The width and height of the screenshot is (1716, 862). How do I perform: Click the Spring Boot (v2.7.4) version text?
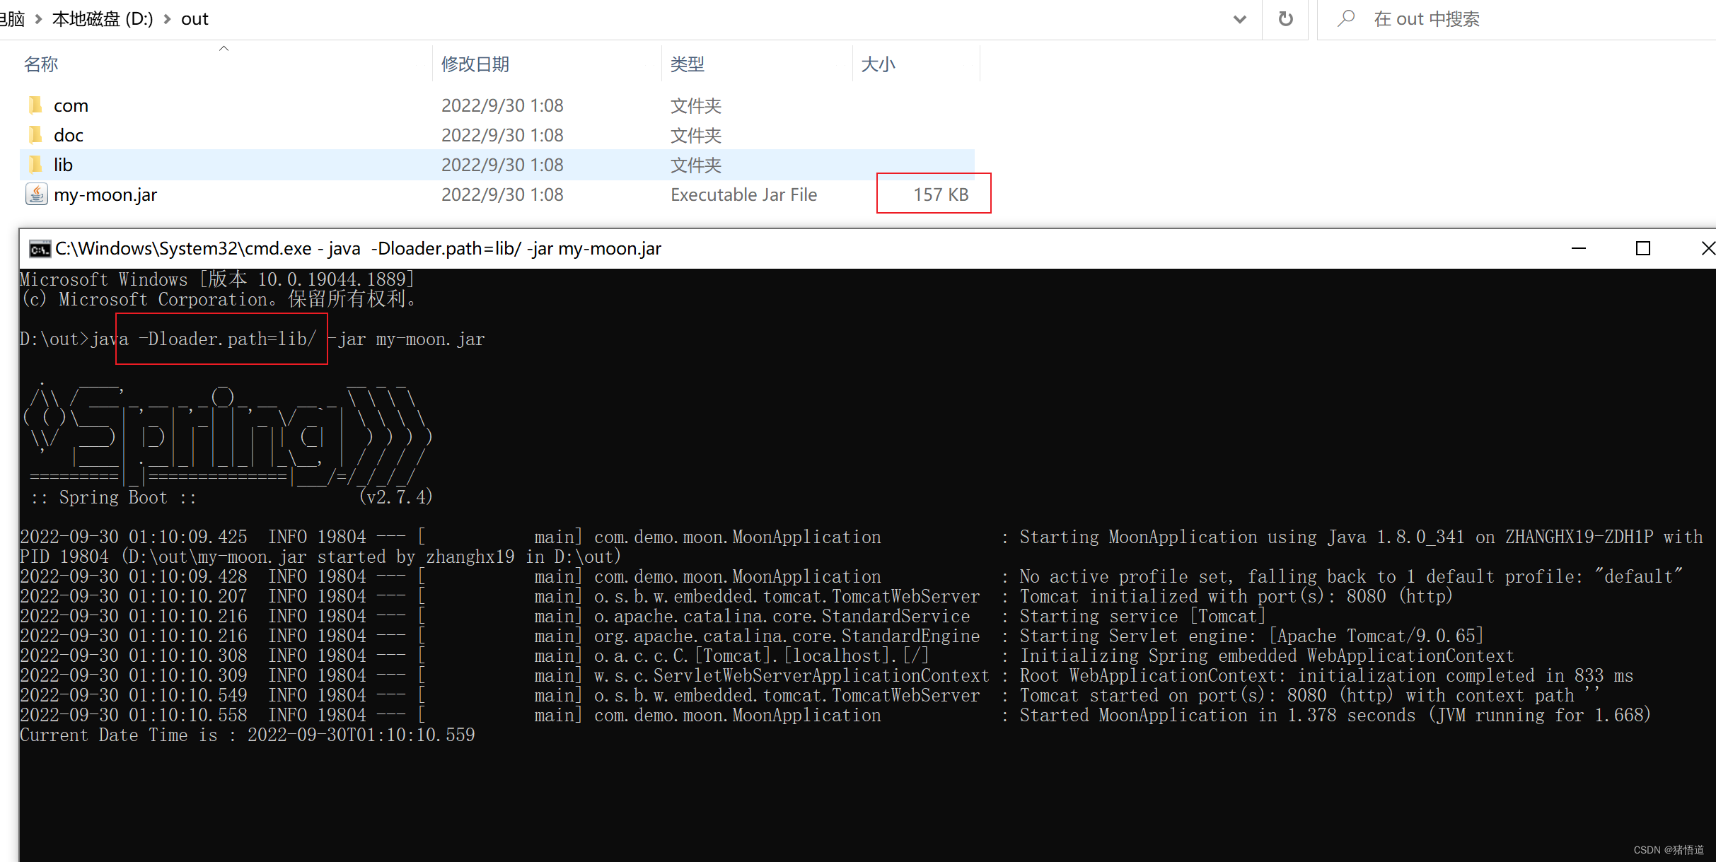pyautogui.click(x=231, y=497)
